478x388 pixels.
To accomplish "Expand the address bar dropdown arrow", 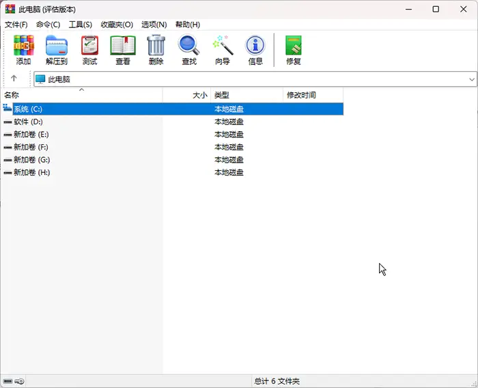I will (x=472, y=79).
